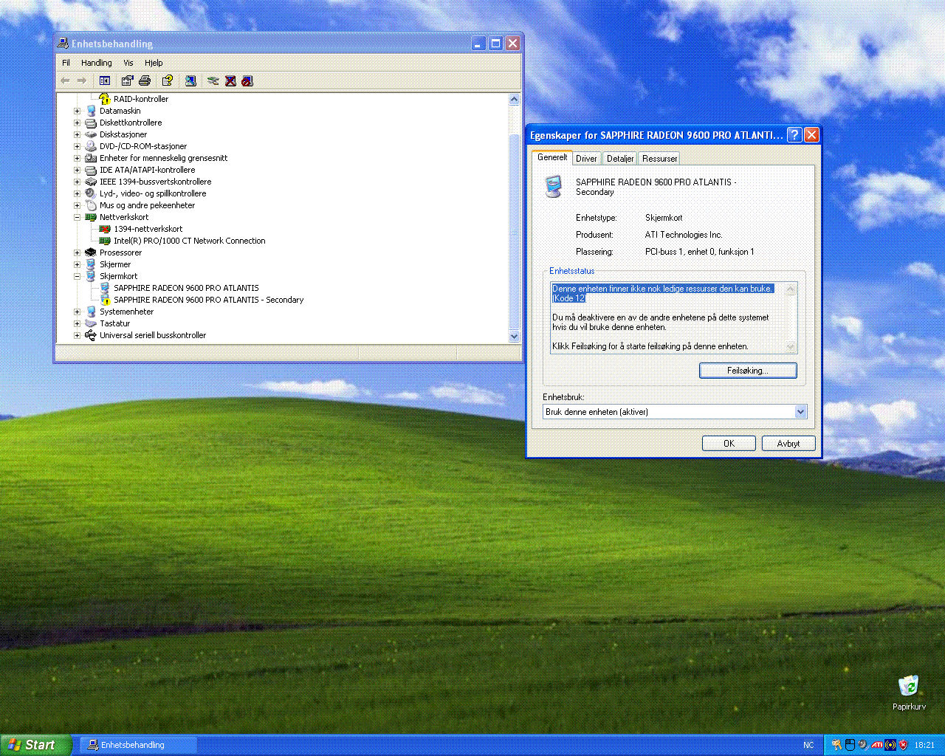The height and width of the screenshot is (756, 945).
Task: Select the Generelt tab
Action: coord(552,157)
